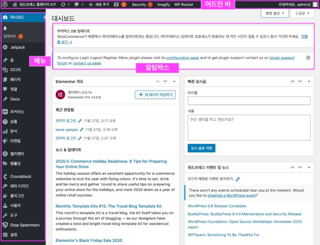Expand the 도움말 dropdown
320x245 pixels.
pyautogui.click(x=302, y=14)
